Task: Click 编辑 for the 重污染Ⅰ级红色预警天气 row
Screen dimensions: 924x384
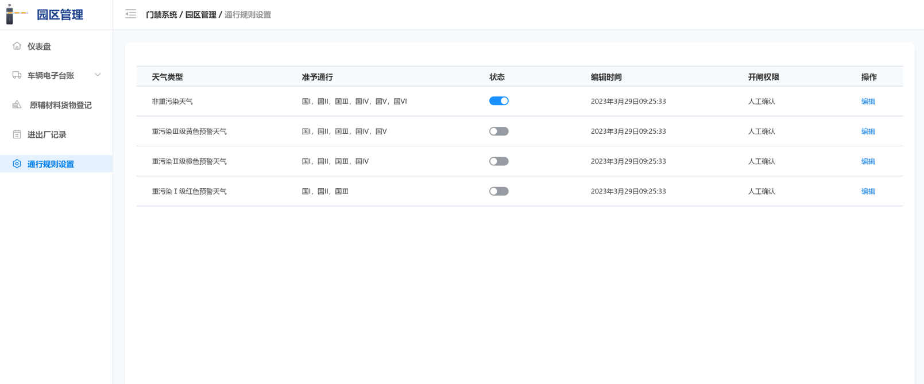Action: (868, 191)
